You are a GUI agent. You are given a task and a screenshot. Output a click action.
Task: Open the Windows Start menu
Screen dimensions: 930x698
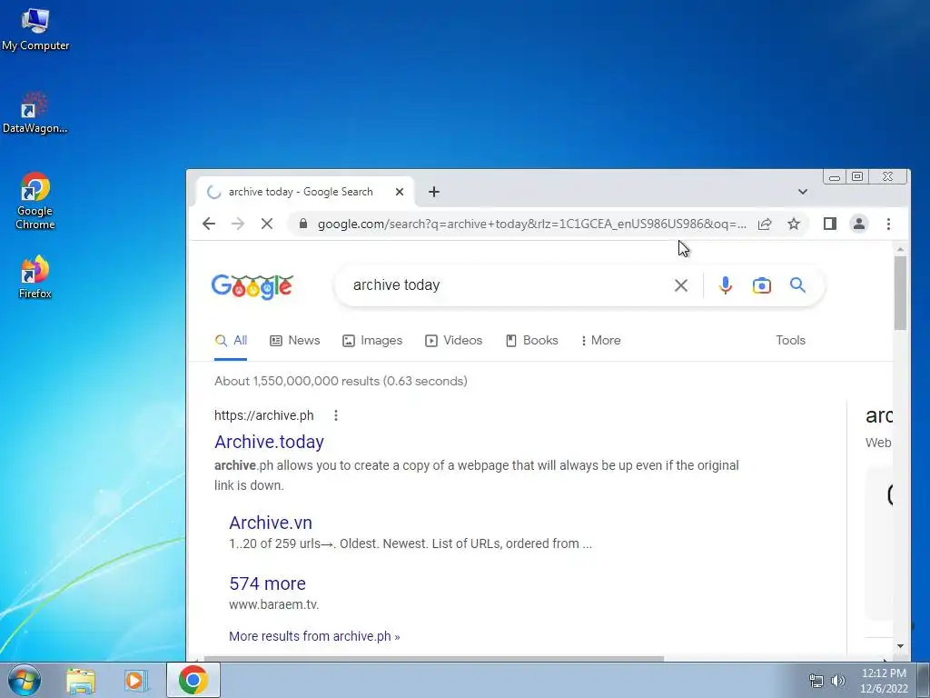[x=25, y=680]
